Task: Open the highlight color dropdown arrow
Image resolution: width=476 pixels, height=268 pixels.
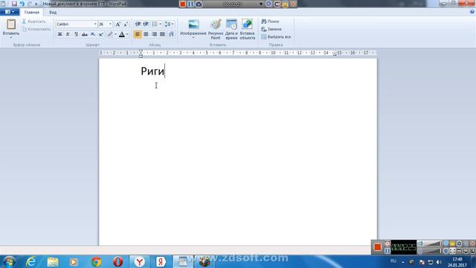Action: pos(116,34)
